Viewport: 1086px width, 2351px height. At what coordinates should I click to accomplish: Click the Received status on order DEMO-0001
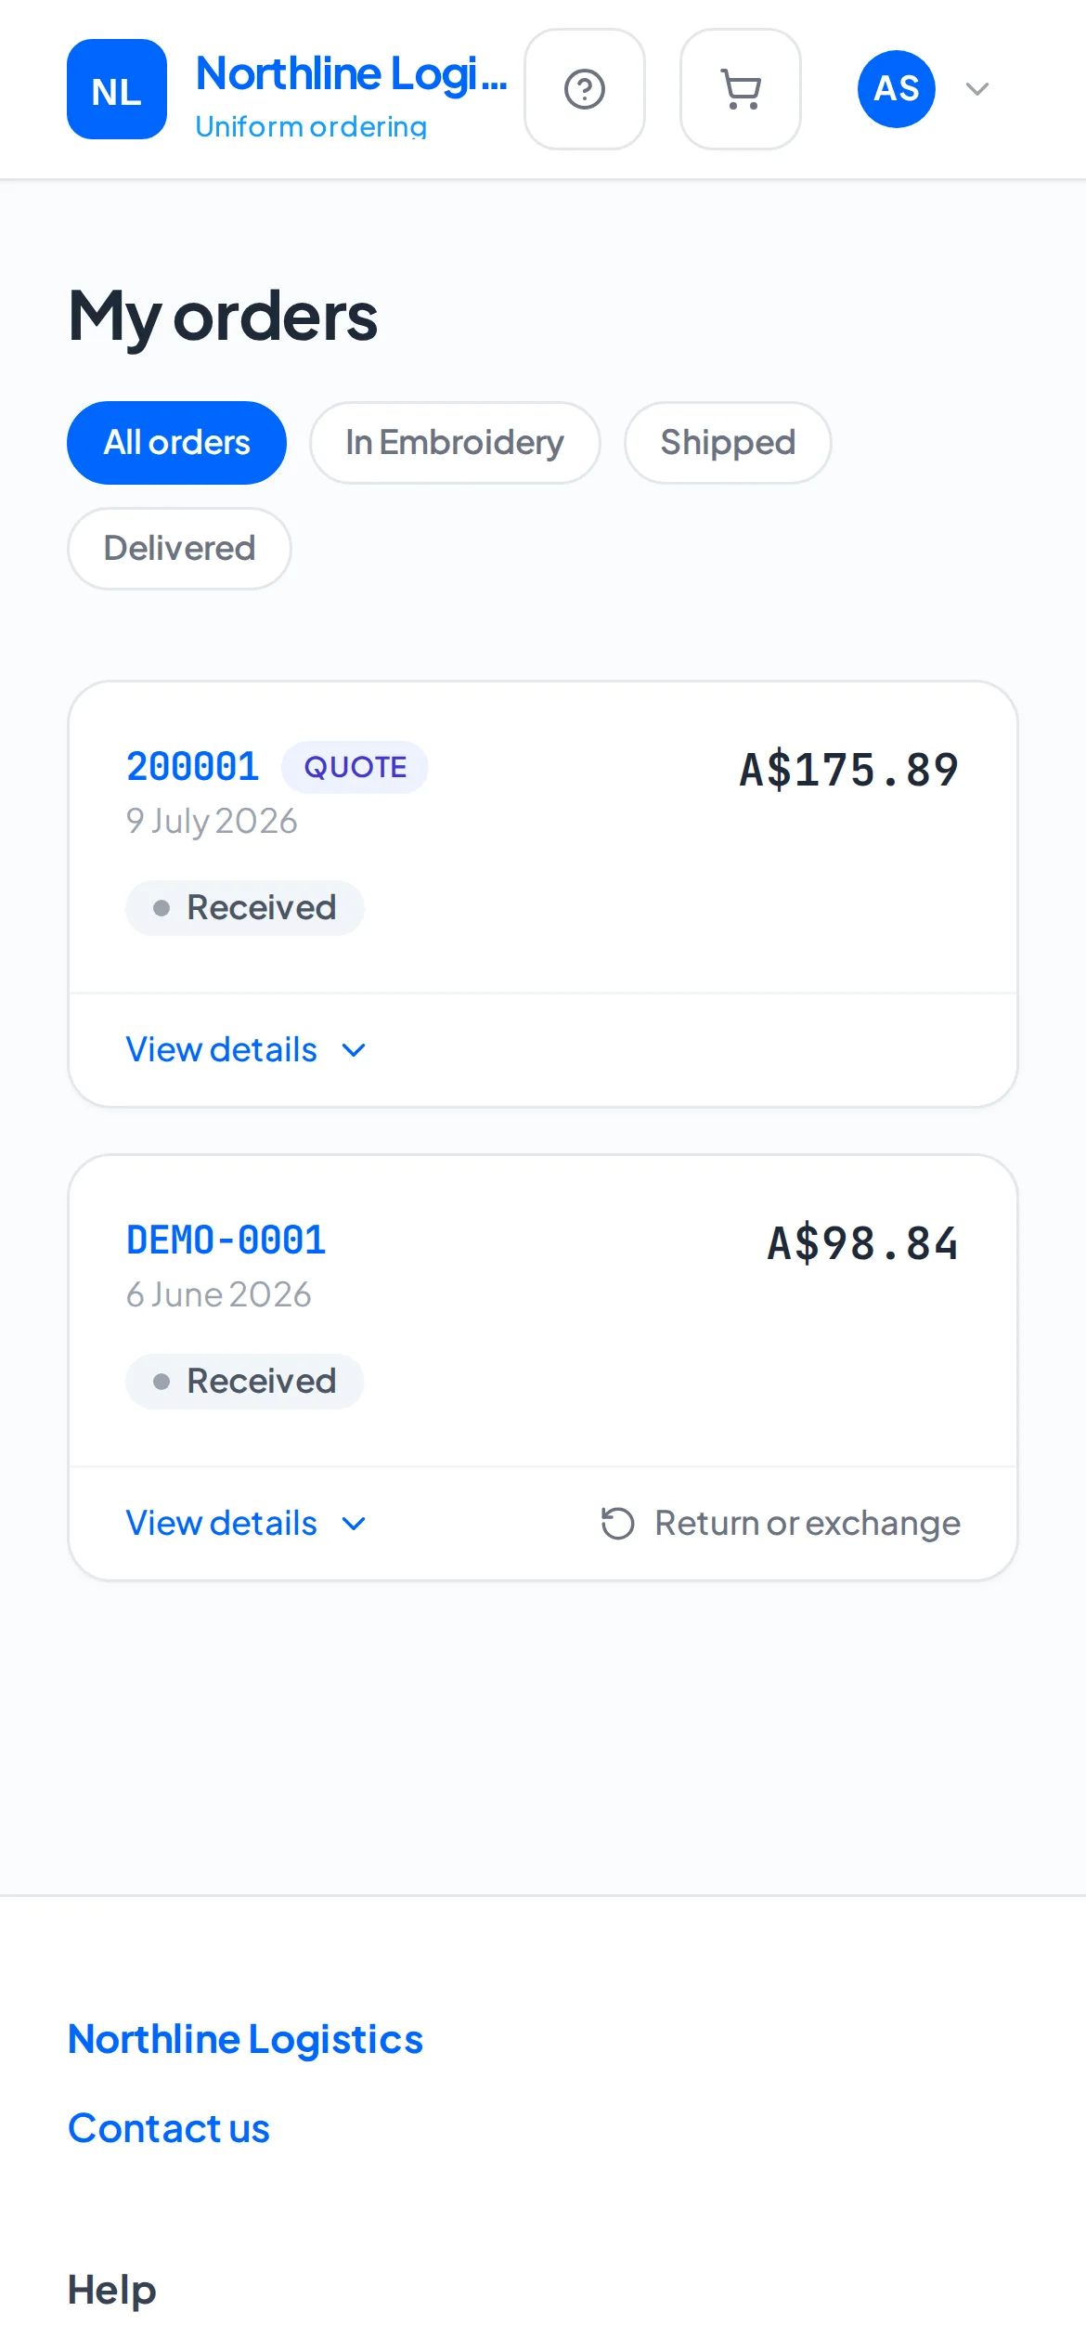click(x=245, y=1382)
